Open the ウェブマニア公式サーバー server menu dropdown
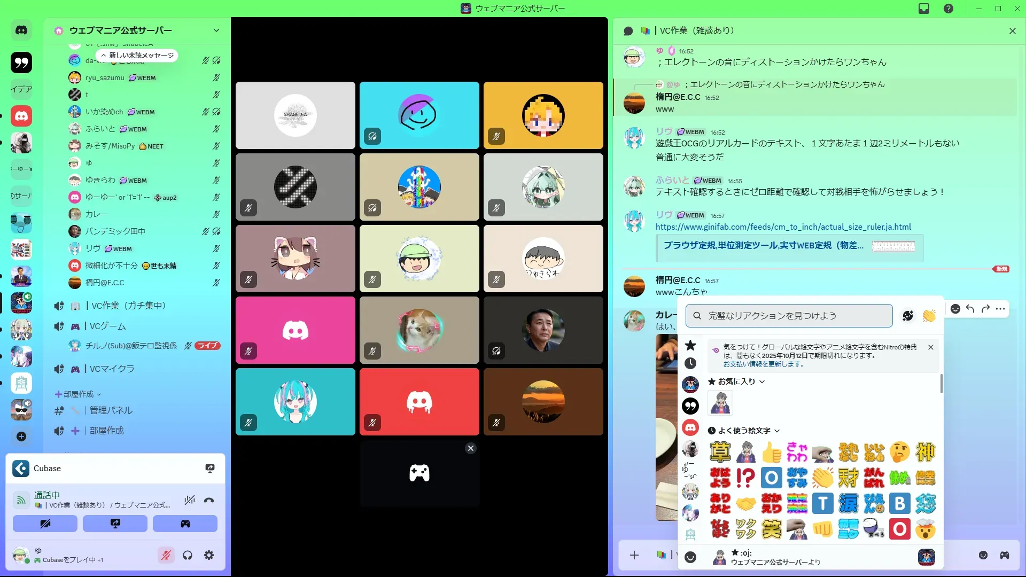 click(x=216, y=30)
